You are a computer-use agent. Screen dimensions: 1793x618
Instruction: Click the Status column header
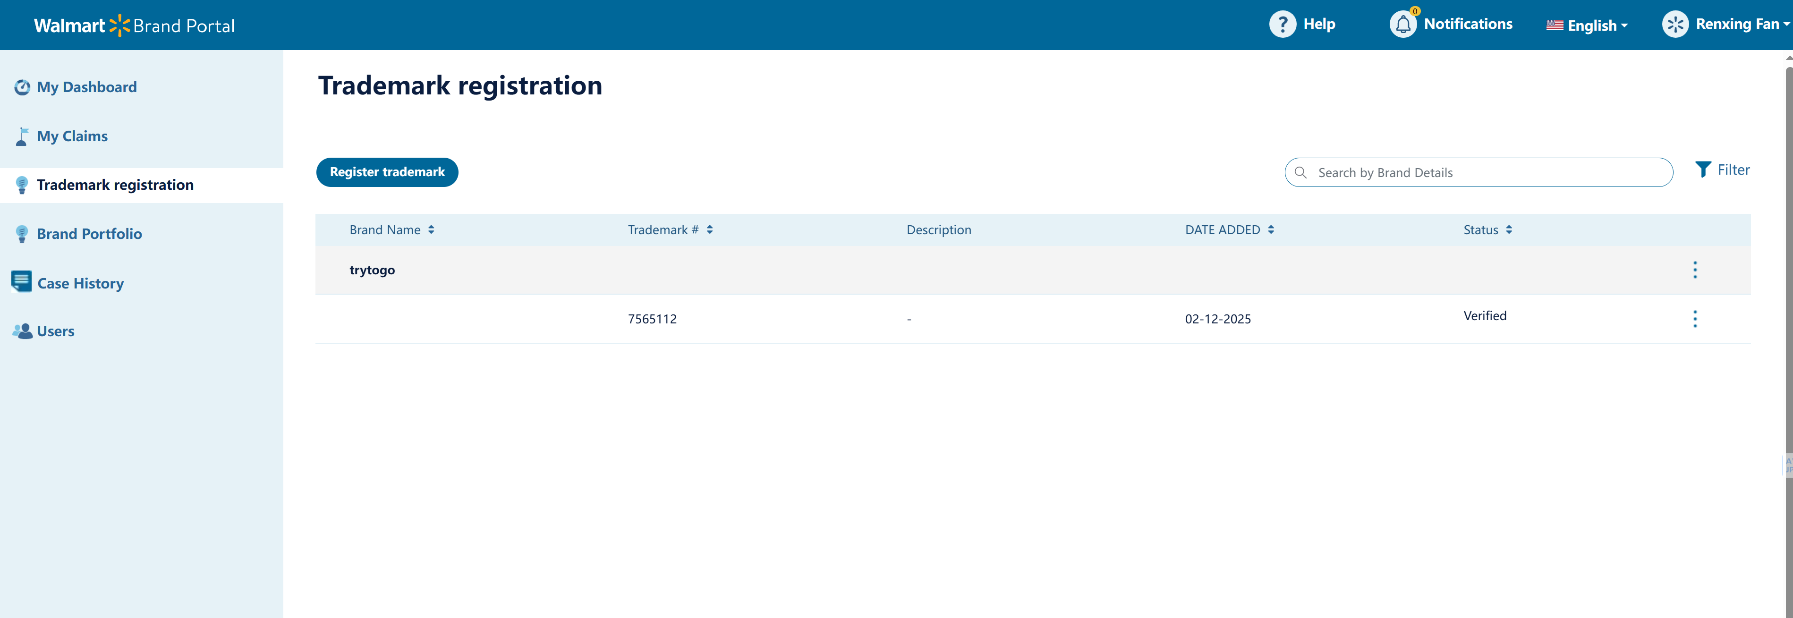[1480, 229]
